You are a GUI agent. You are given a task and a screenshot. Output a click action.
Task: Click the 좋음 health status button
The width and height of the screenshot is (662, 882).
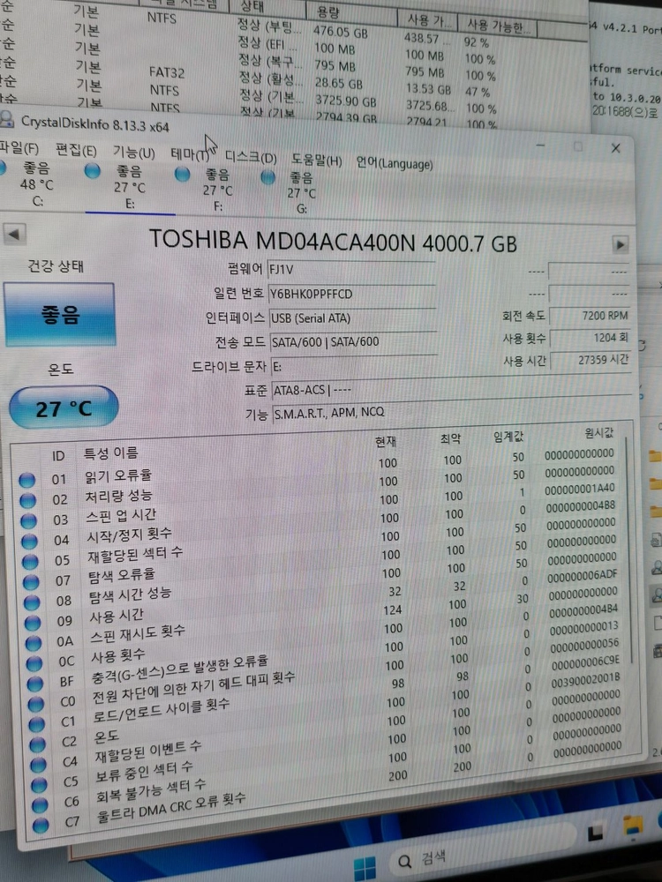(60, 315)
